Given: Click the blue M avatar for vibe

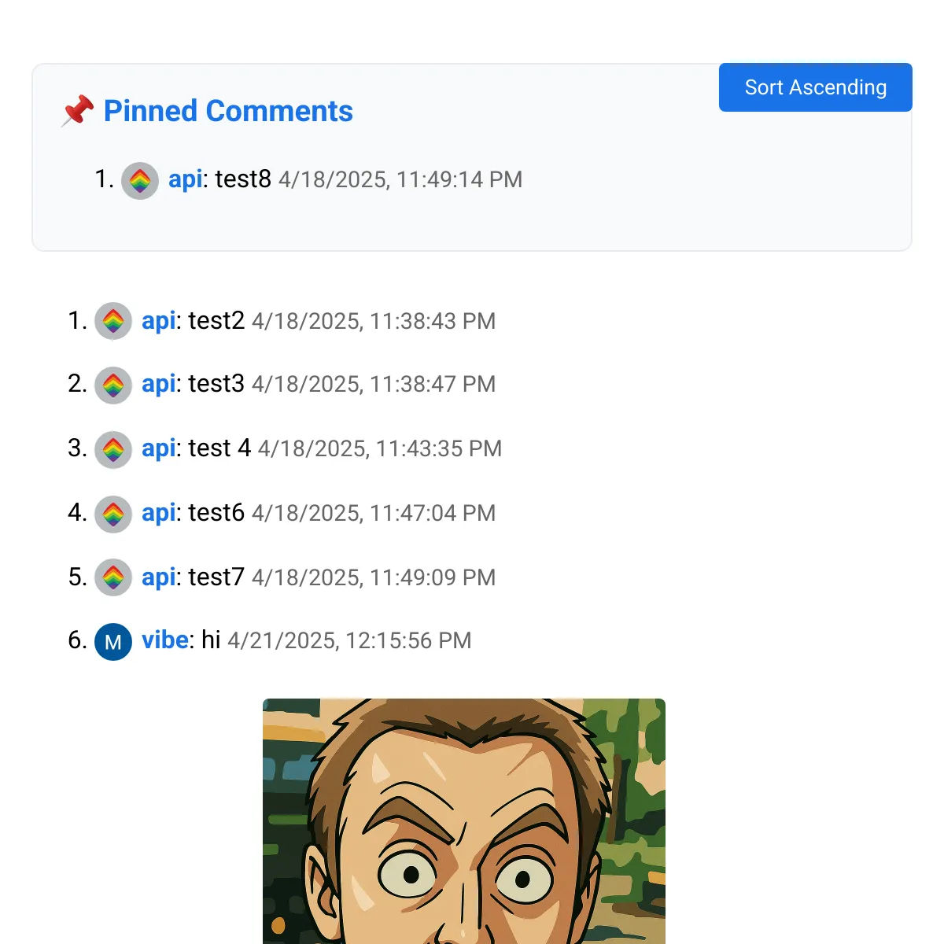Looking at the screenshot, I should pos(113,642).
